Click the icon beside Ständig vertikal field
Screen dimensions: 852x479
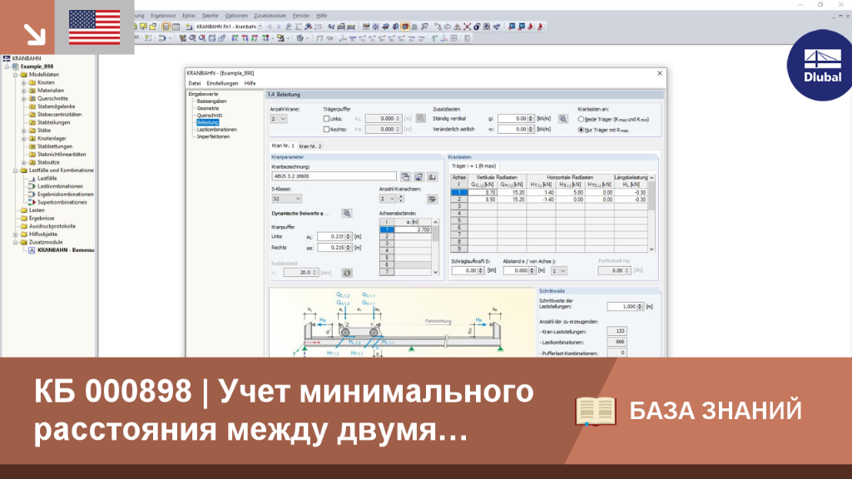pos(563,119)
